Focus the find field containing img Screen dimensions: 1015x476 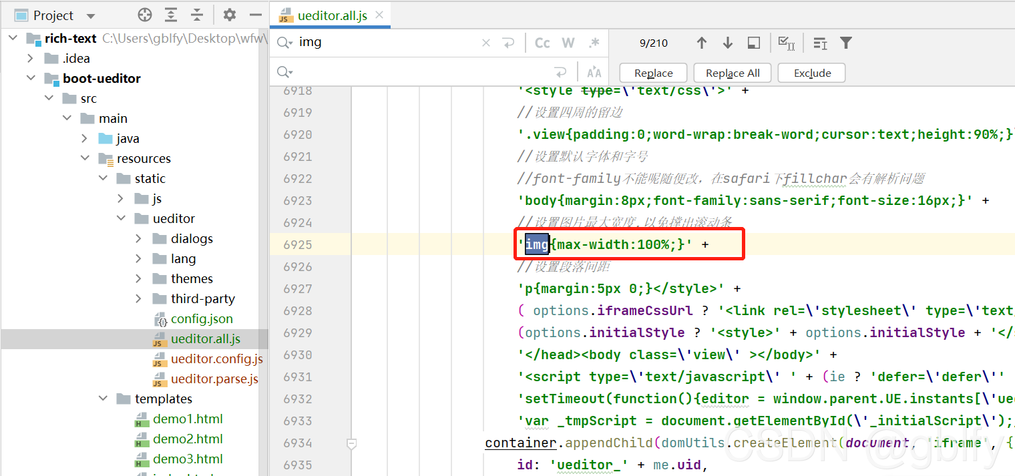point(387,43)
